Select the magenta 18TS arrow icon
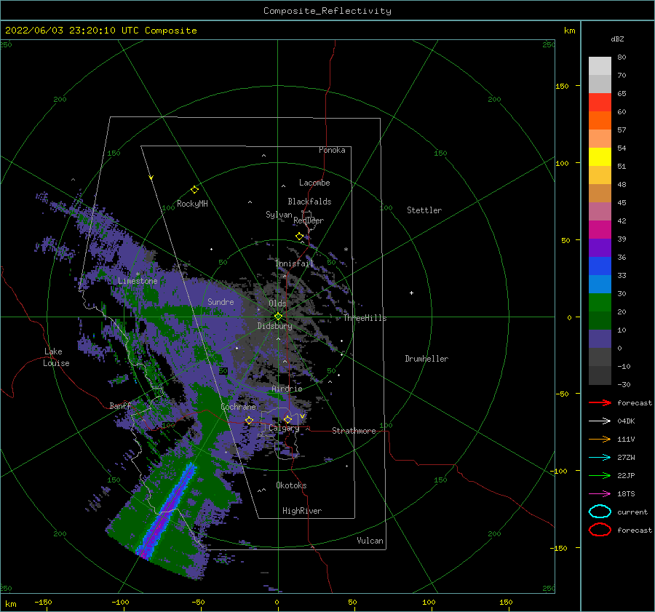 (x=600, y=493)
